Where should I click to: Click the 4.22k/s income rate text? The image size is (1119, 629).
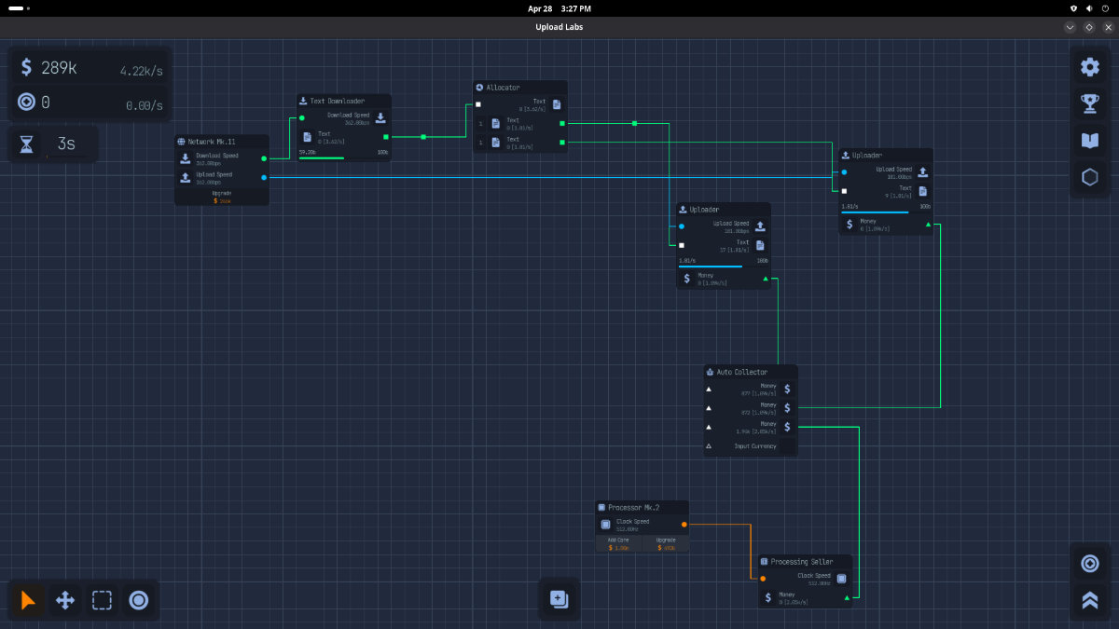(141, 71)
